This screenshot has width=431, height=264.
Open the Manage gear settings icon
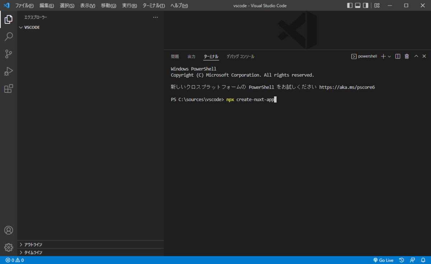click(9, 247)
